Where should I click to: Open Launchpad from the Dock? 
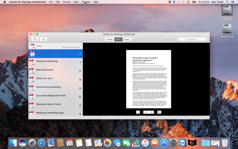(x=32, y=143)
